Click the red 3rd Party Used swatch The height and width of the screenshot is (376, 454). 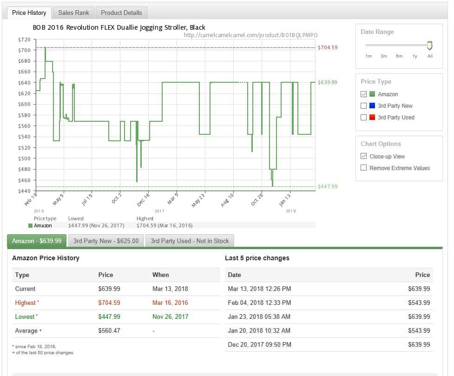372,117
